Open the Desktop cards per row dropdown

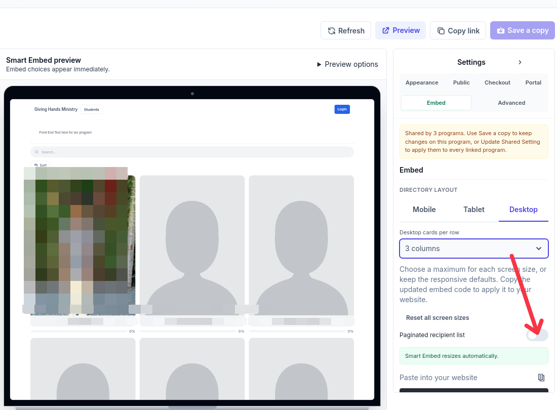(x=474, y=249)
